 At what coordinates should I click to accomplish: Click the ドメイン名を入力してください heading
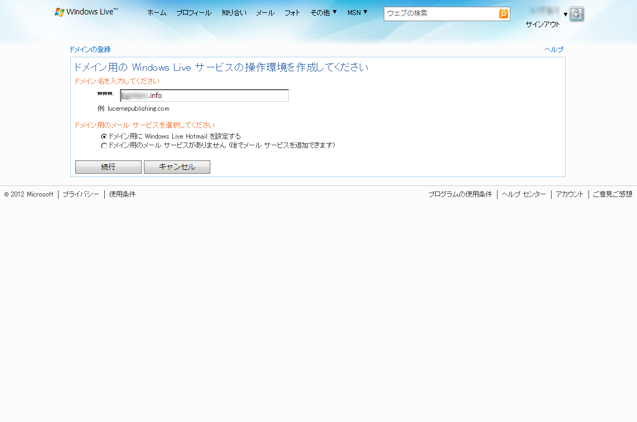click(117, 81)
